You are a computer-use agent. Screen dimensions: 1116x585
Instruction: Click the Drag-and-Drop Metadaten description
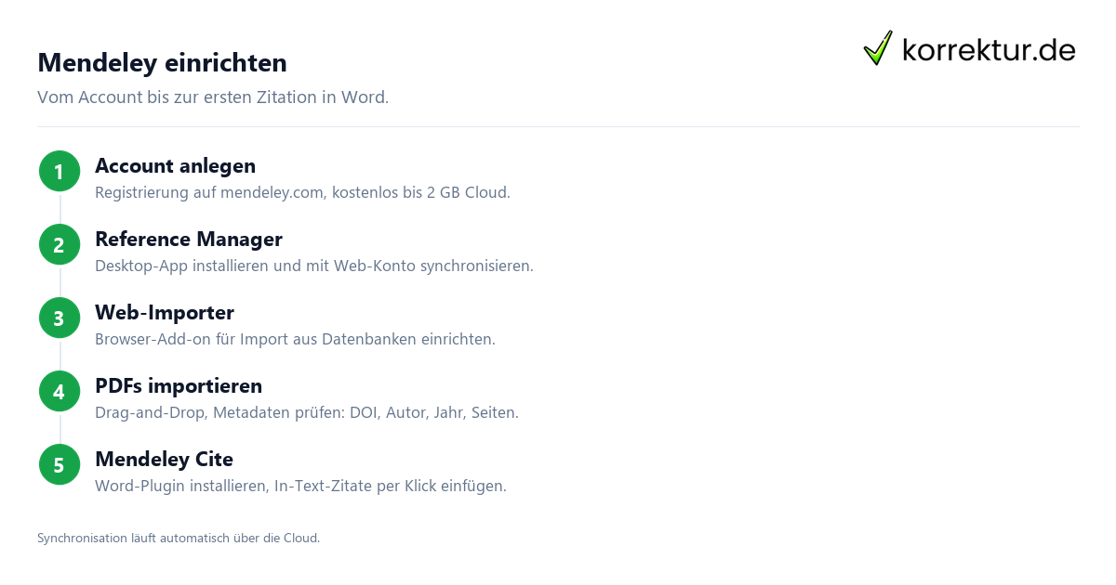(307, 412)
